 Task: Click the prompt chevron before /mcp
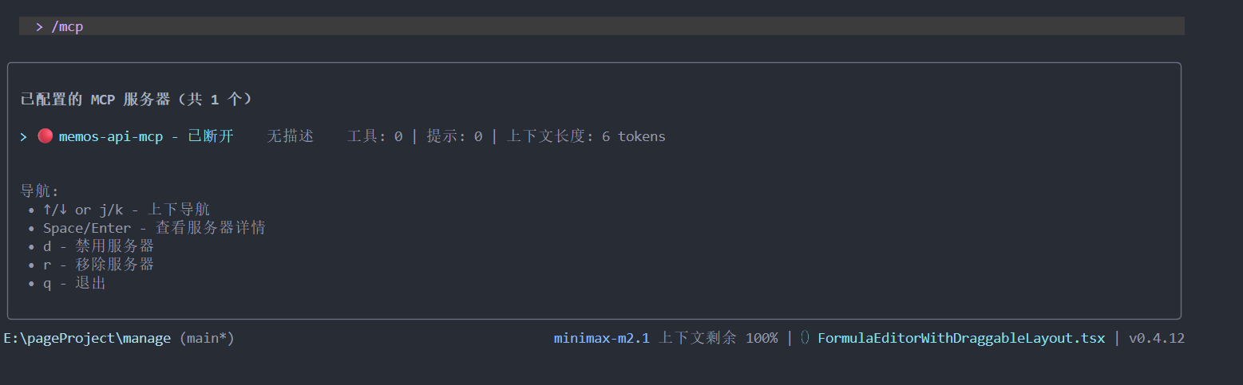click(x=39, y=26)
